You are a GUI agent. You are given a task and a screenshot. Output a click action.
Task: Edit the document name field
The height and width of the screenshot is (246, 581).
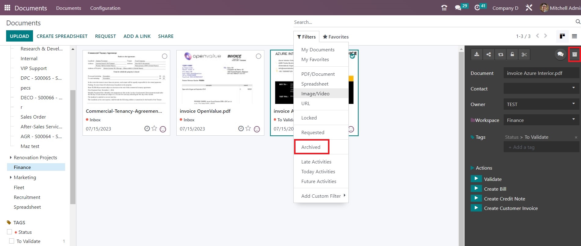541,73
